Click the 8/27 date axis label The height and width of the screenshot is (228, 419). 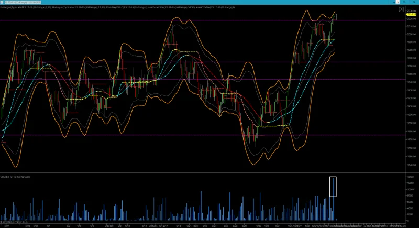7,226
